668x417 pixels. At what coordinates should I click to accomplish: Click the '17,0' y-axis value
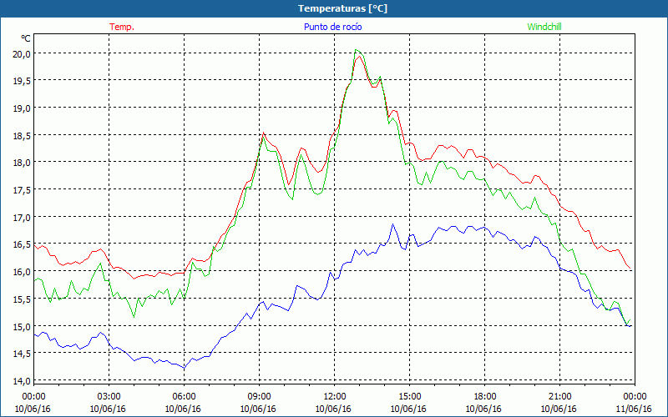22,218
